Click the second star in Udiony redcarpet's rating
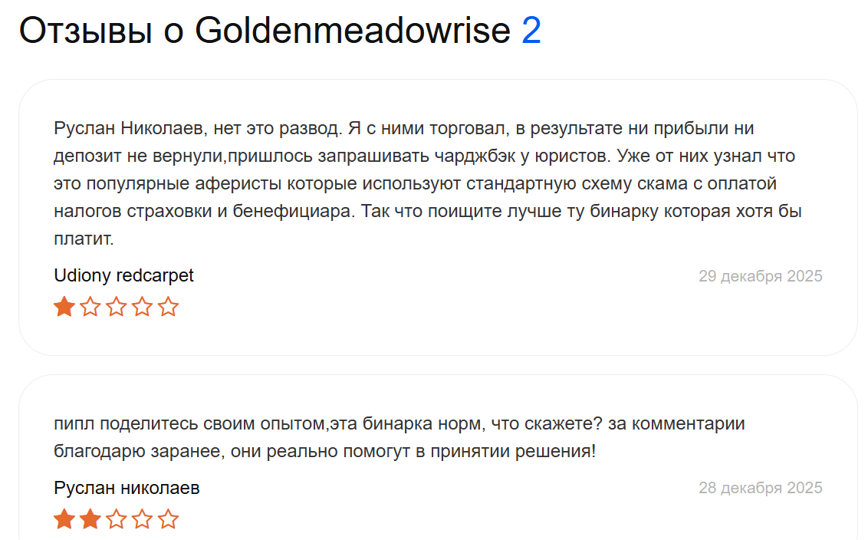The width and height of the screenshot is (868, 540). pyautogui.click(x=90, y=308)
